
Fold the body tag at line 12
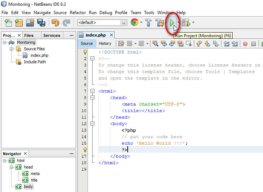[92, 124]
